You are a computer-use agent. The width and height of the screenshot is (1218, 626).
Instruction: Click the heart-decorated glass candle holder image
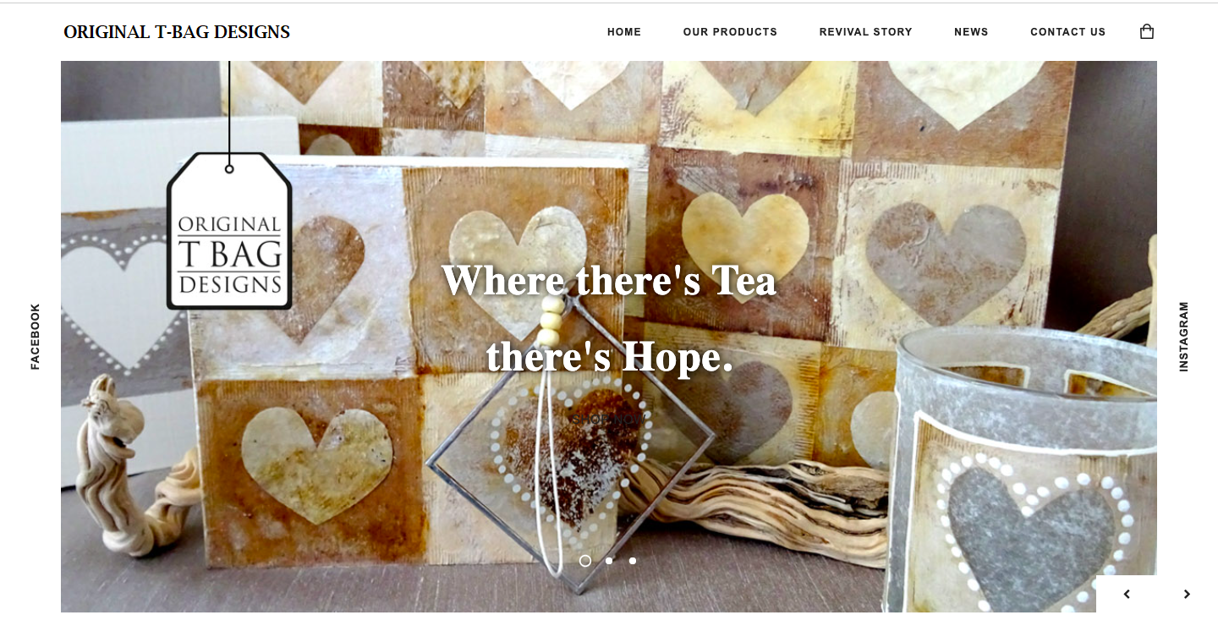point(1020,469)
